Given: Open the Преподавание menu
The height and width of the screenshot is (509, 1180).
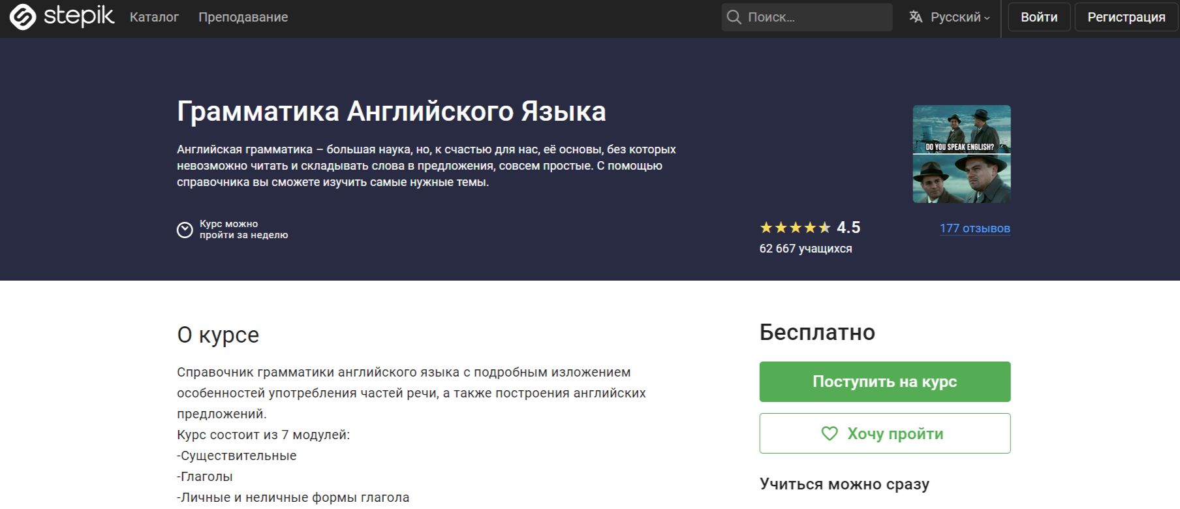Looking at the screenshot, I should (243, 17).
